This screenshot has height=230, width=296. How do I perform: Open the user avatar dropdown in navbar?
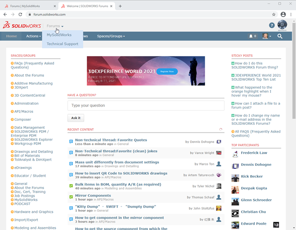(267, 36)
